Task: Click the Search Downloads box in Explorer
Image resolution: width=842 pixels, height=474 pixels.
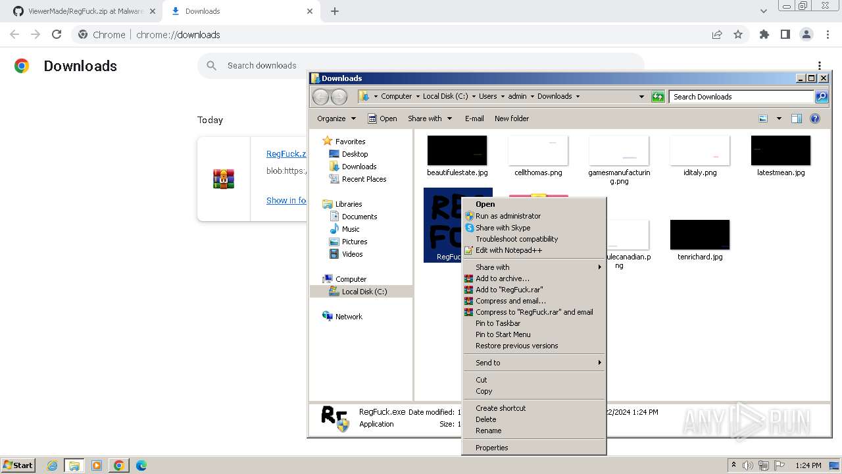Action: 742,97
